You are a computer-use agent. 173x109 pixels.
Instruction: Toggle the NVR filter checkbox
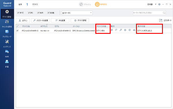38,13
